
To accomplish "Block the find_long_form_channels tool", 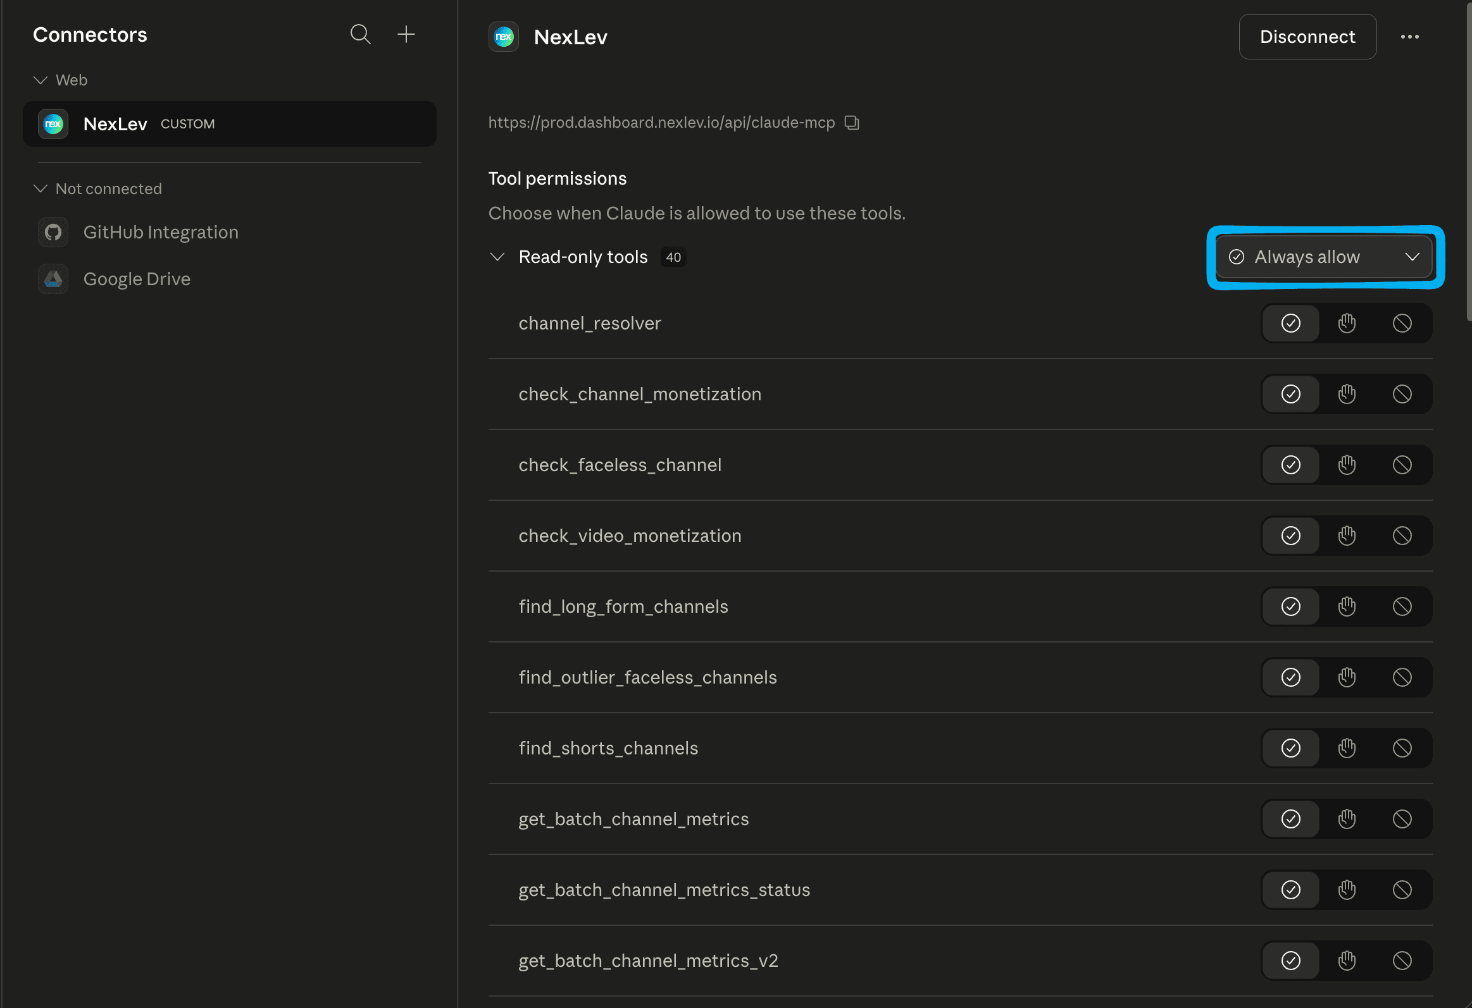I will [x=1402, y=607].
